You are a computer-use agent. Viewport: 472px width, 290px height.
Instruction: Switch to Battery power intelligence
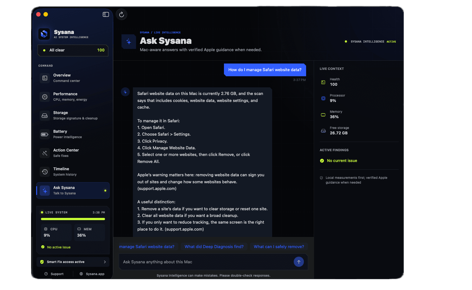pyautogui.click(x=73, y=134)
